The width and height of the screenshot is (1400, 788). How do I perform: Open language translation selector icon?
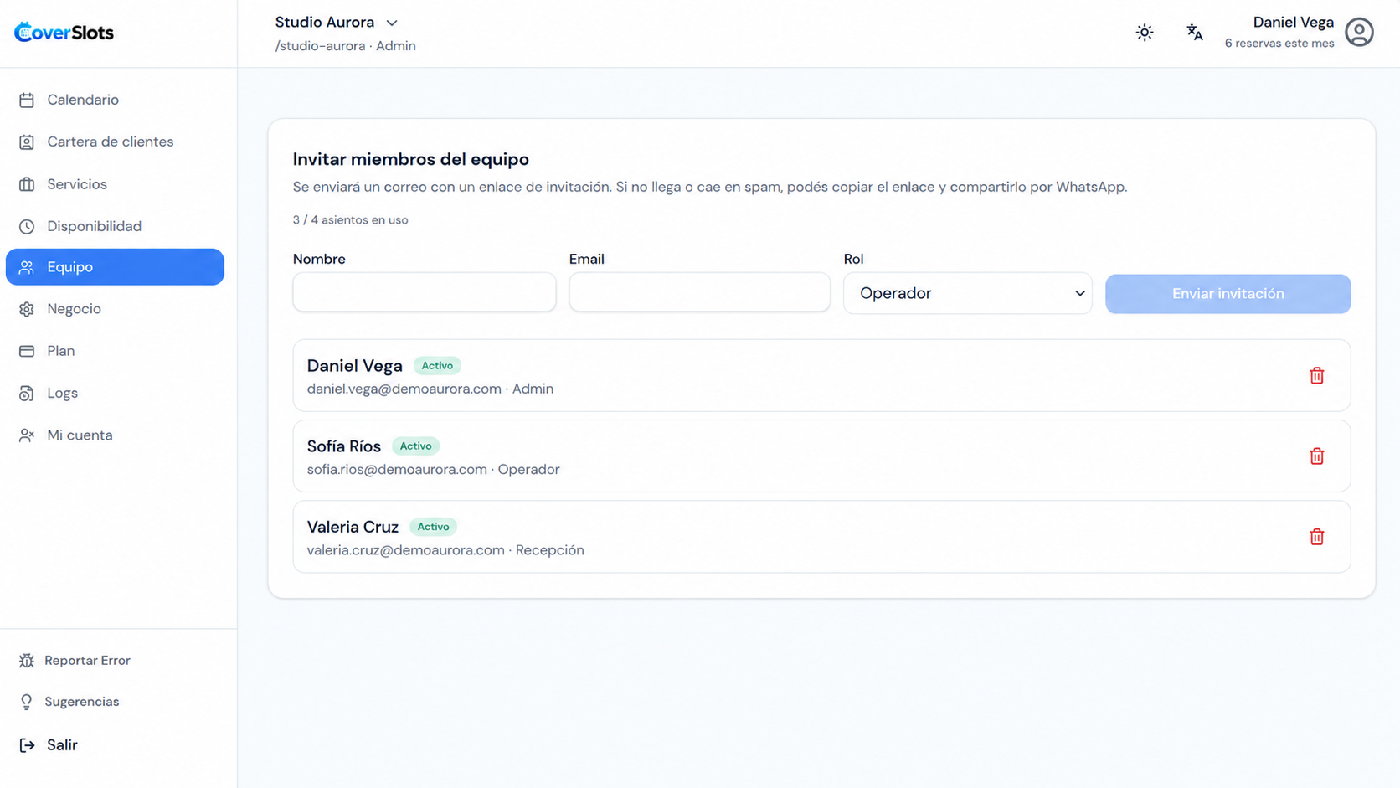[1195, 33]
